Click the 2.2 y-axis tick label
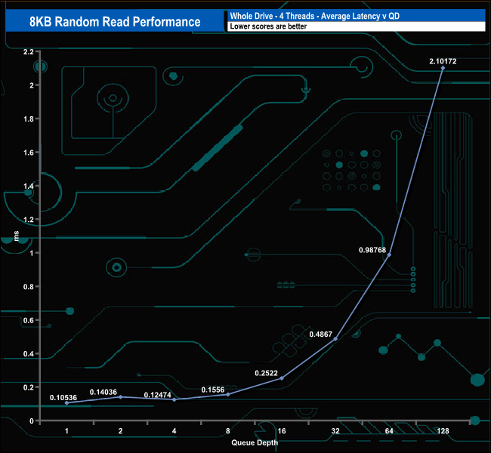491x453 pixels. 29,52
